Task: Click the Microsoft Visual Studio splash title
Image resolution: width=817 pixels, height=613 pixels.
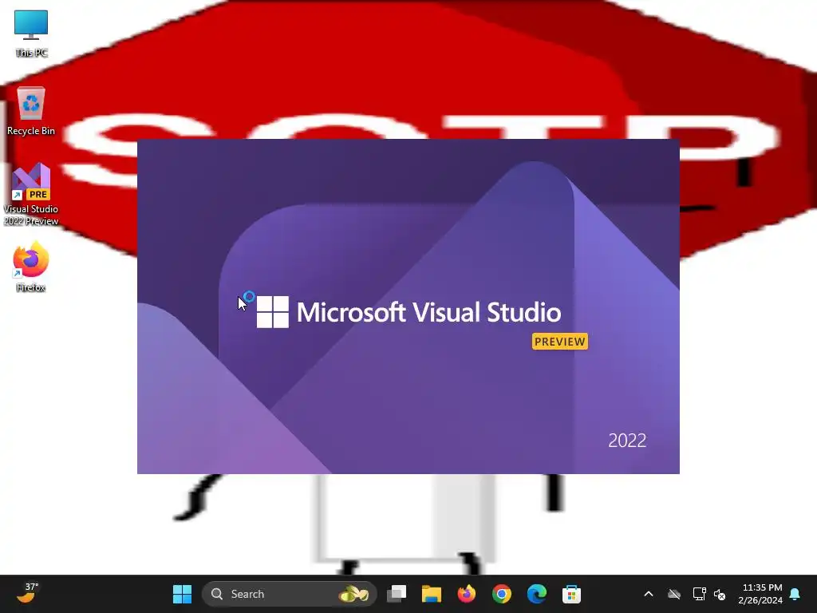Action: tap(428, 312)
